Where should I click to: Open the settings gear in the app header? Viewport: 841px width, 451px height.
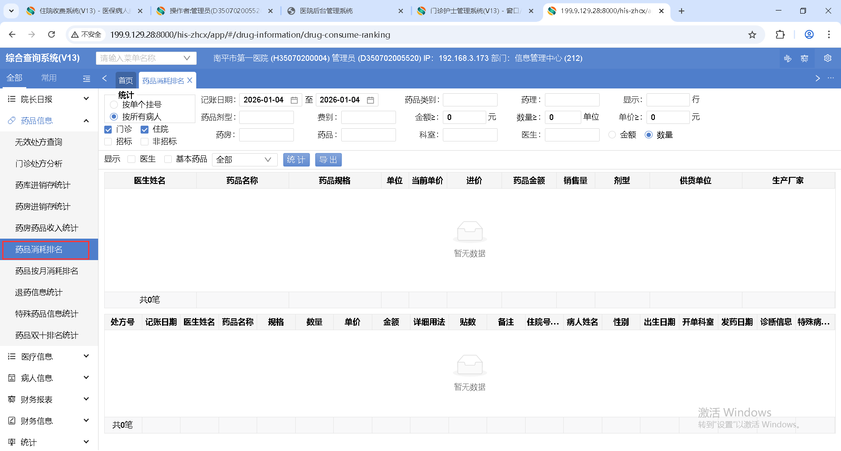click(x=827, y=58)
